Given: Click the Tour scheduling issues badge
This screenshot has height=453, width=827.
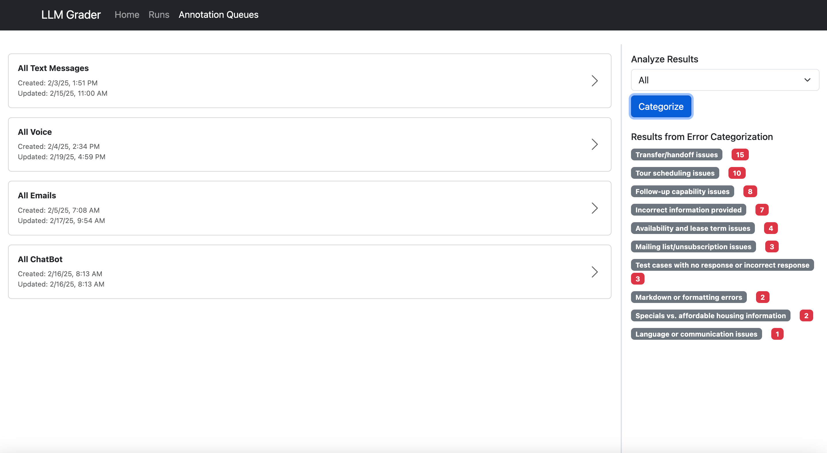Looking at the screenshot, I should click(x=674, y=173).
